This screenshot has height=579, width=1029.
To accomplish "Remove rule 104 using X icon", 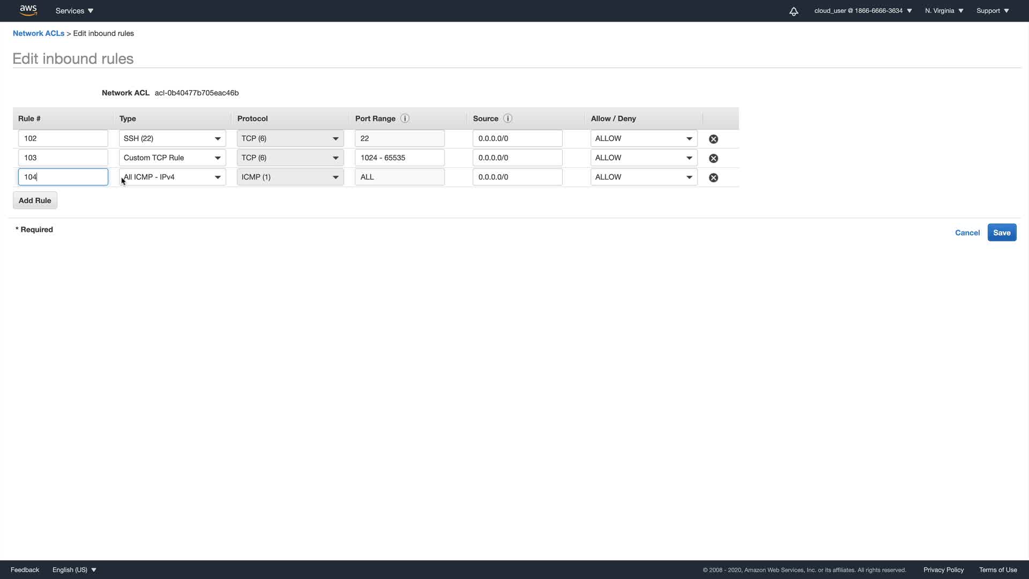I will (x=713, y=177).
